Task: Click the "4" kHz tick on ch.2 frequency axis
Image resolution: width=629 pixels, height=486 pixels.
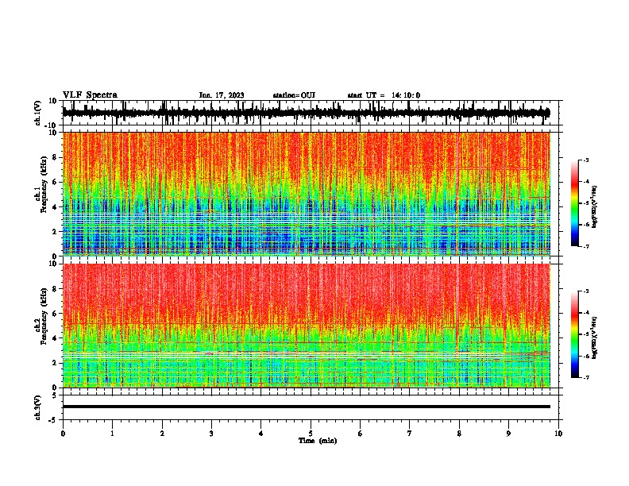Action: coord(55,338)
